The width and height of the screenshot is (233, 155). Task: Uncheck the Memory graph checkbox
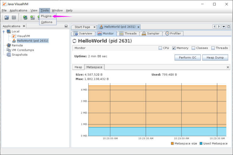coord(174,48)
